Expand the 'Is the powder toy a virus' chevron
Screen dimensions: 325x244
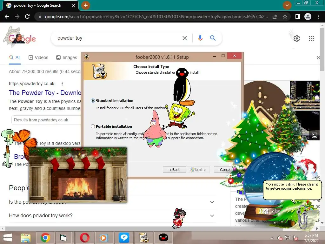[x=212, y=202]
